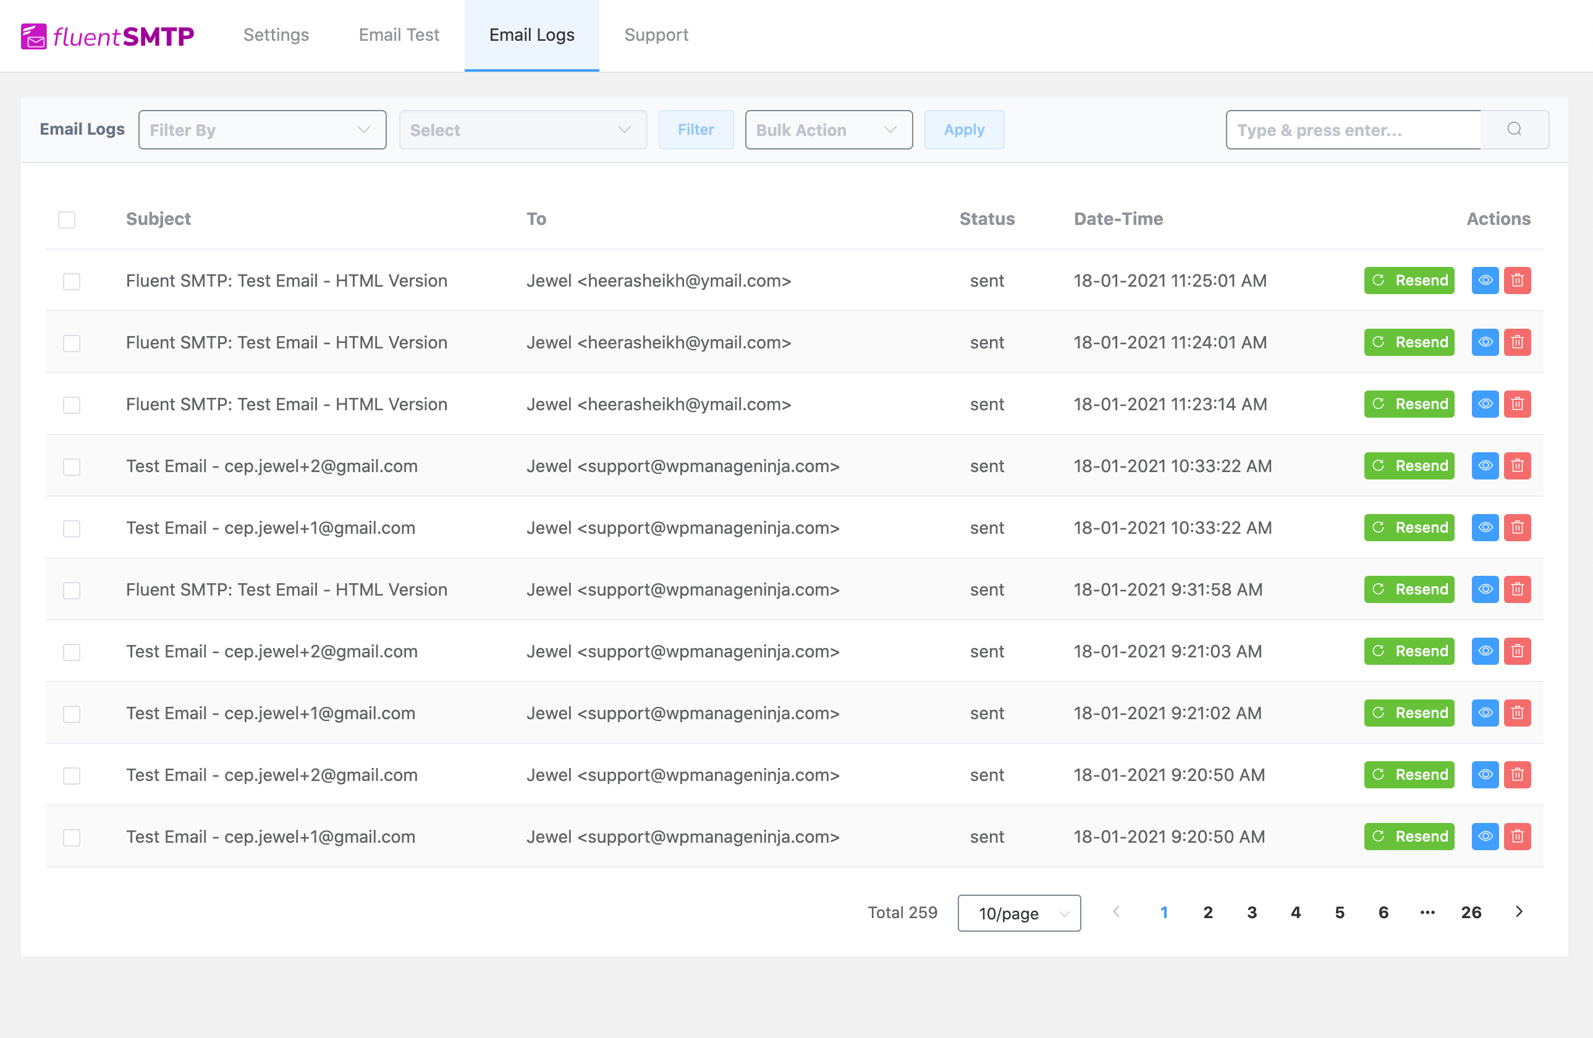Expand the Filter By dropdown
The image size is (1593, 1038).
tap(260, 129)
